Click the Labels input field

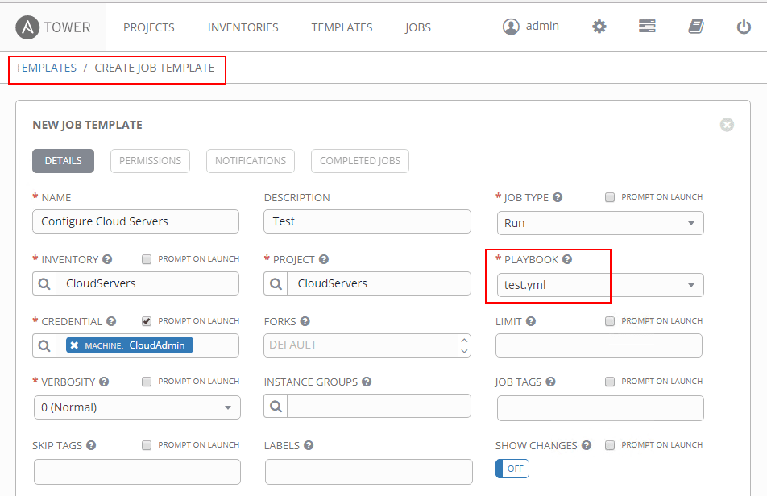369,472
